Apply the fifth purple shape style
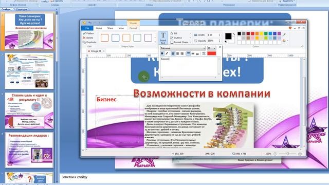The height and width of the screenshot is (185, 329). (148, 38)
